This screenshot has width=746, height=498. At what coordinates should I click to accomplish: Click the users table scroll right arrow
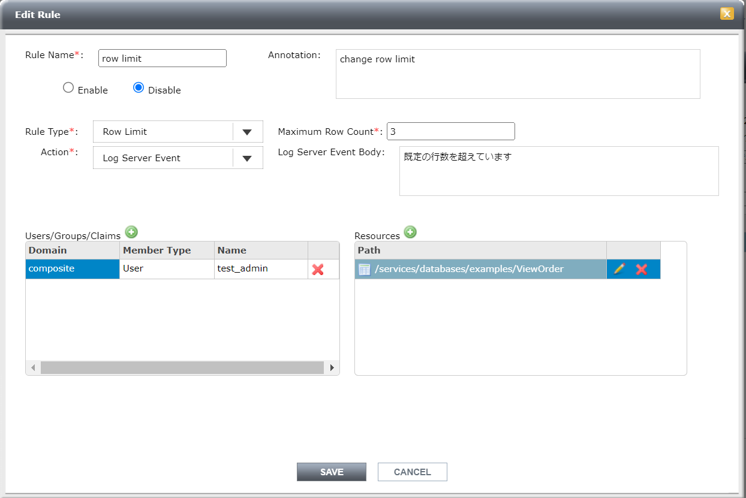(x=332, y=367)
